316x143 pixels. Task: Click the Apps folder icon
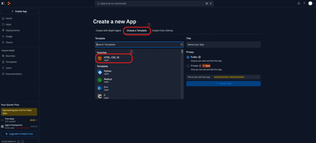3,24
